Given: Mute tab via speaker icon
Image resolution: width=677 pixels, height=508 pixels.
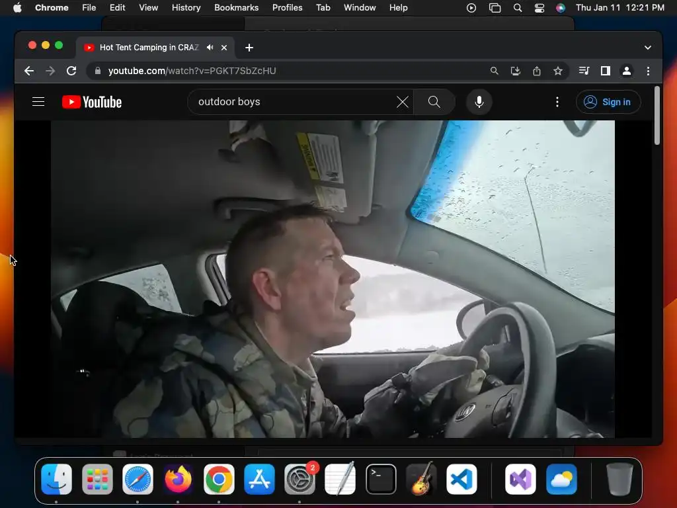Looking at the screenshot, I should pyautogui.click(x=210, y=48).
